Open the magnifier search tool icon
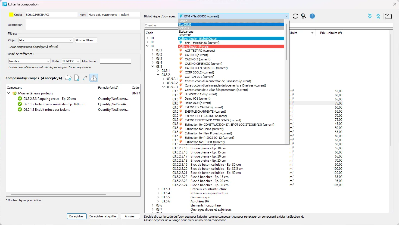Viewport: 399px width, 225px height. click(x=304, y=16)
